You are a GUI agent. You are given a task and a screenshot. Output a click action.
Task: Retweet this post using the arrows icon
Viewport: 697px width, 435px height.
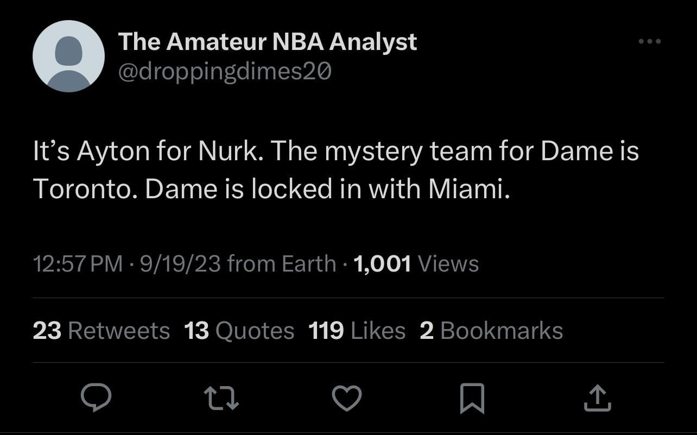coord(221,398)
